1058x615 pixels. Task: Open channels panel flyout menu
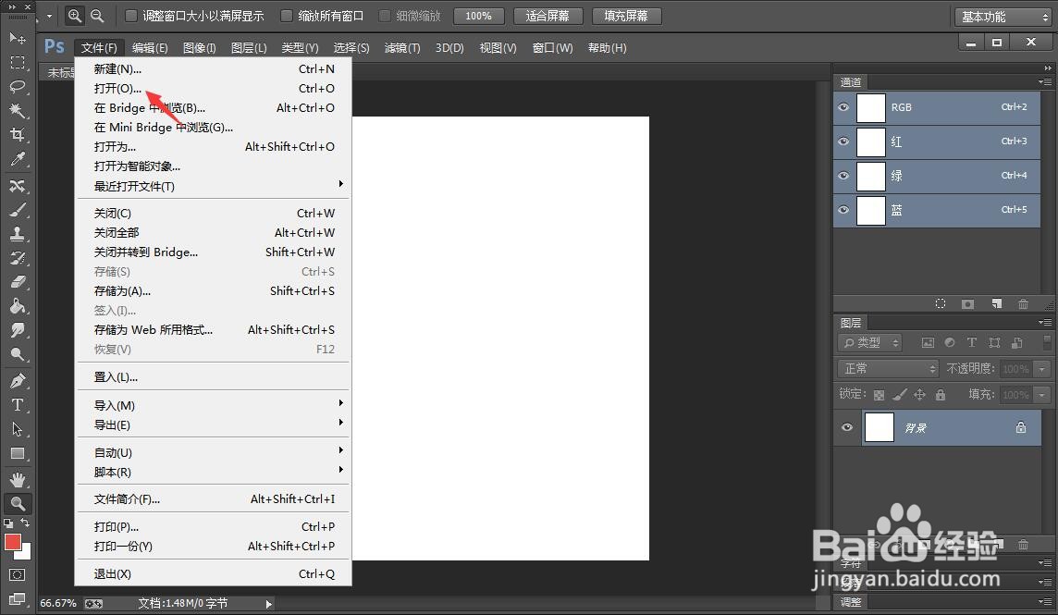pos(1044,82)
